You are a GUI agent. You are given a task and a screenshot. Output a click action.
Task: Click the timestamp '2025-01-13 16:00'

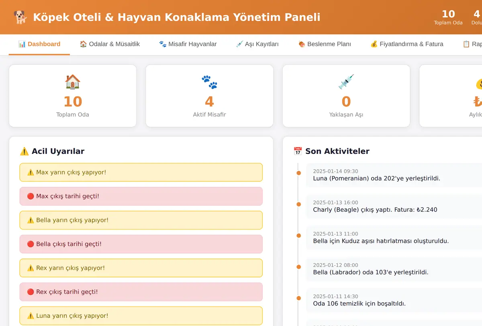[335, 203]
